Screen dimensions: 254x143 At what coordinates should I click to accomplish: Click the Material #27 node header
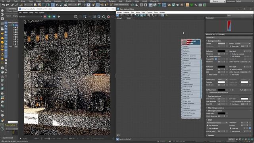tap(191, 42)
